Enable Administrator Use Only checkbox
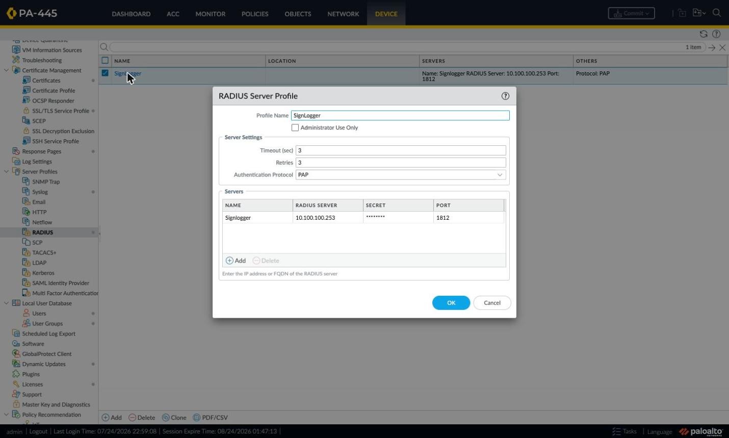729x438 pixels. [295, 127]
